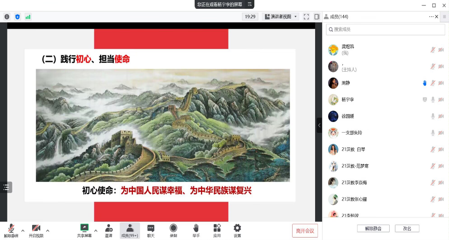Click the Search Members (搜索成员) field
Screen dimensions: 449x240
385,29
